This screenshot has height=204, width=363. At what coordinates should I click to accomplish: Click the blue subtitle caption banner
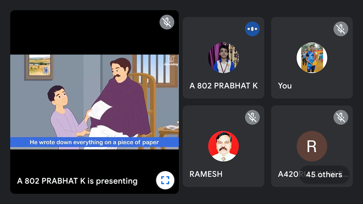point(94,142)
